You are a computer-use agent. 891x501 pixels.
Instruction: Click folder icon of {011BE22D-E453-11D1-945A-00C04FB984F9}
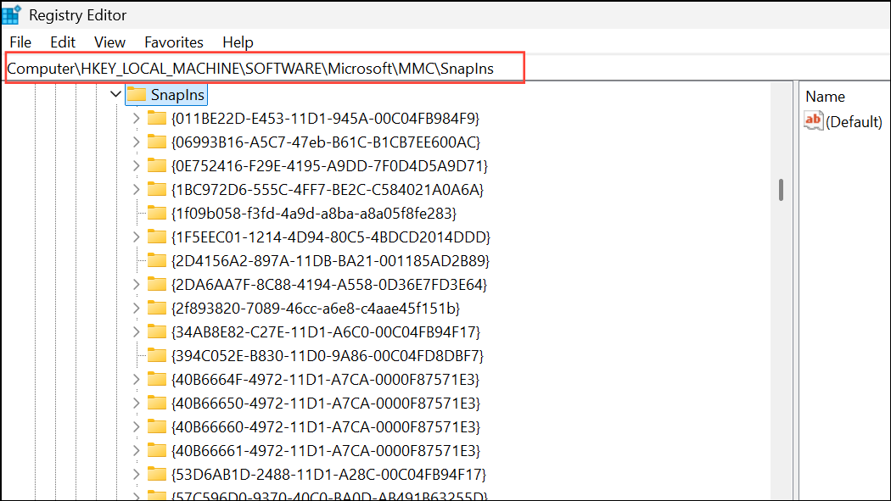[x=157, y=118]
